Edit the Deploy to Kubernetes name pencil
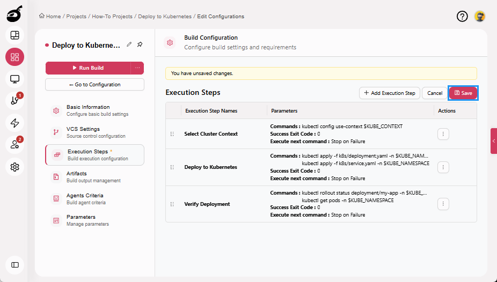This screenshot has height=282, width=497. point(129,44)
